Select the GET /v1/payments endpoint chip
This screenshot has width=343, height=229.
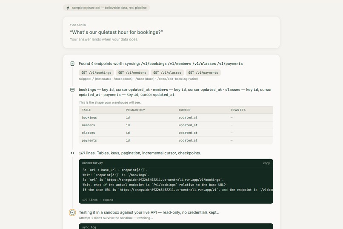pos(203,73)
